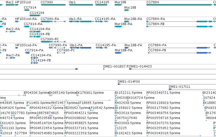The width and height of the screenshot is (216, 137).
Task: Select the EK162423.5prime EST label
Action: coord(128,133)
